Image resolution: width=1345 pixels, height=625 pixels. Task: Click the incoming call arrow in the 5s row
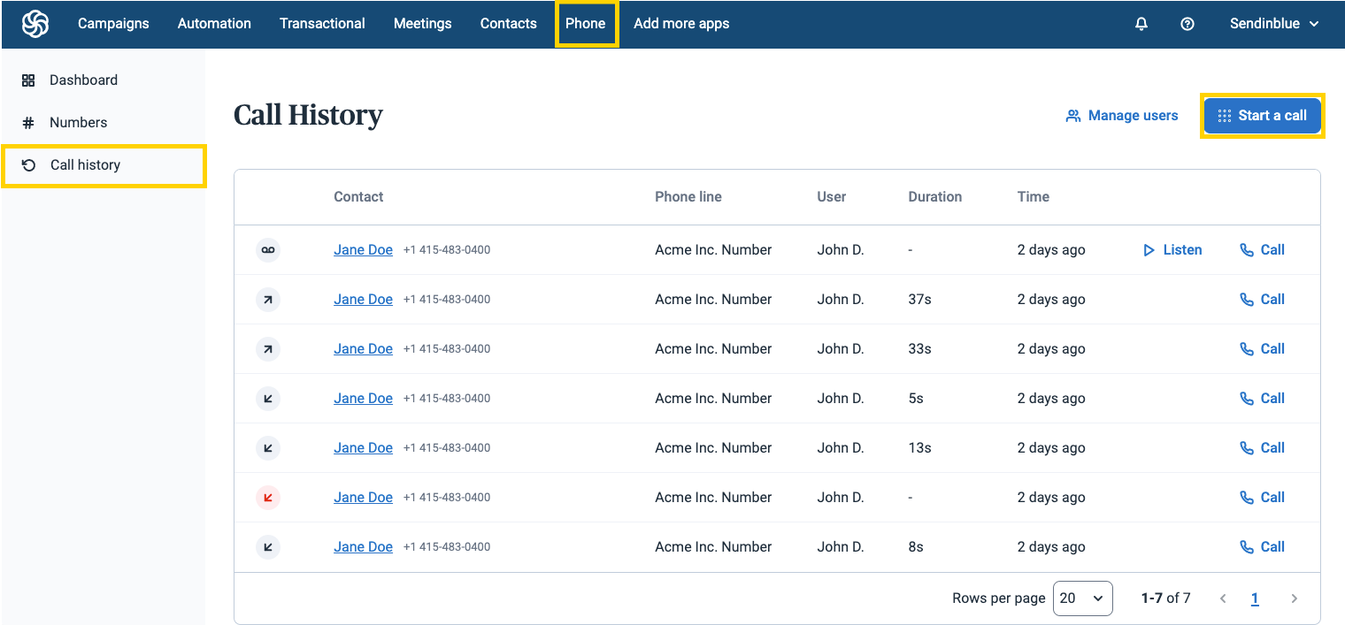click(268, 399)
